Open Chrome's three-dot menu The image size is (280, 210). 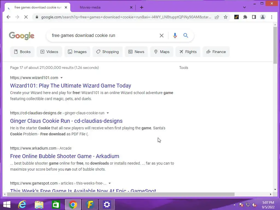coord(272,17)
